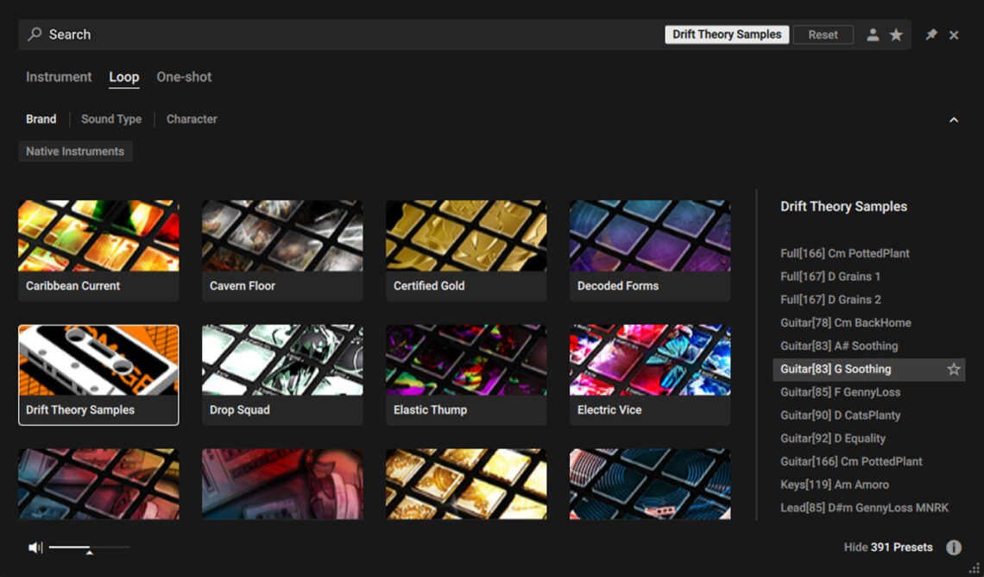
Task: Close the browser with the X icon
Action: click(x=954, y=35)
